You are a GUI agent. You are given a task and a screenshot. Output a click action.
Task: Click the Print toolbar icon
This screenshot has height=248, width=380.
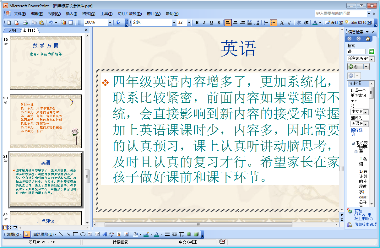click(25, 23)
